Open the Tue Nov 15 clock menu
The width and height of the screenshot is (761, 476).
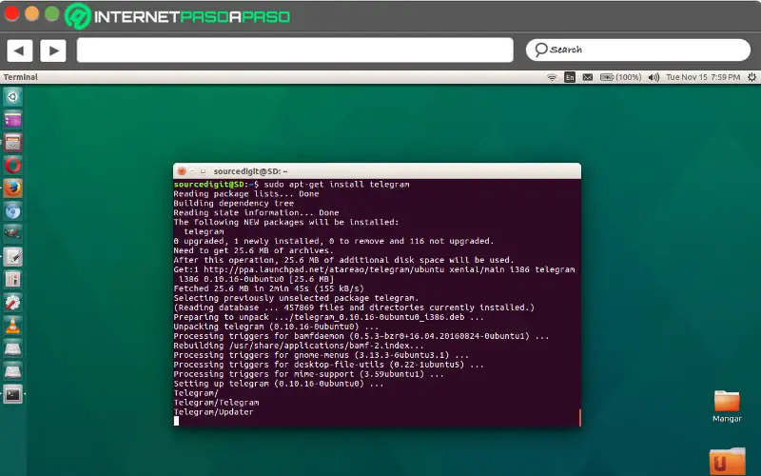[703, 77]
